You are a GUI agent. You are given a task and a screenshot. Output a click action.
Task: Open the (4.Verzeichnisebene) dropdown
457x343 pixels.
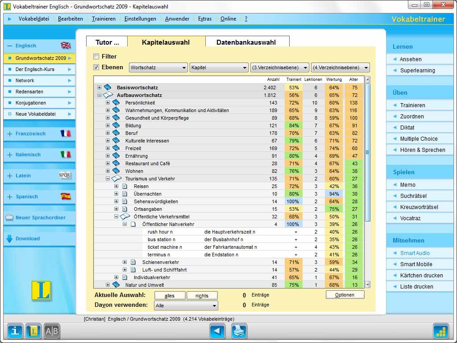(x=340, y=67)
